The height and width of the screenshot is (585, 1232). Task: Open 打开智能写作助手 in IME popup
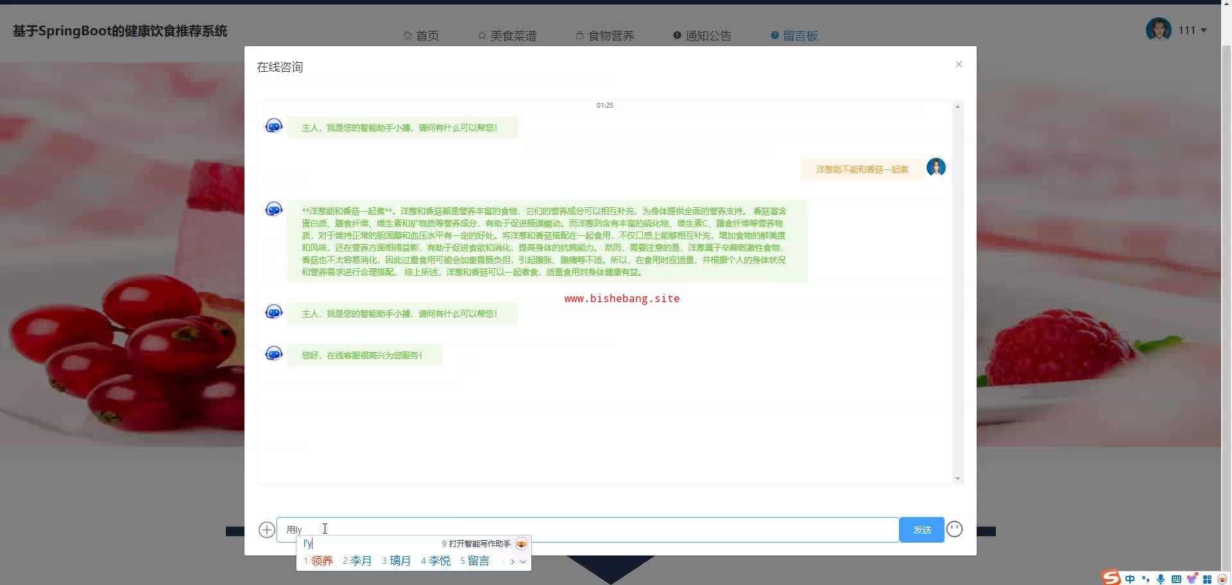[x=476, y=544]
